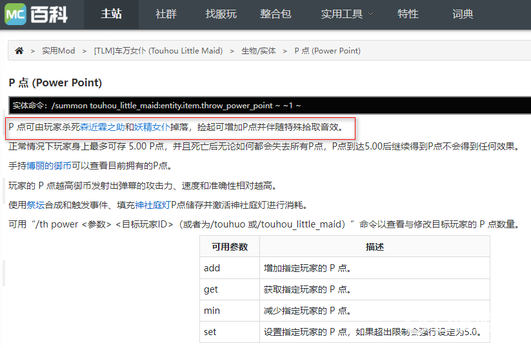
Task: Expand the 实用工具 dropdown menu
Action: click(347, 14)
